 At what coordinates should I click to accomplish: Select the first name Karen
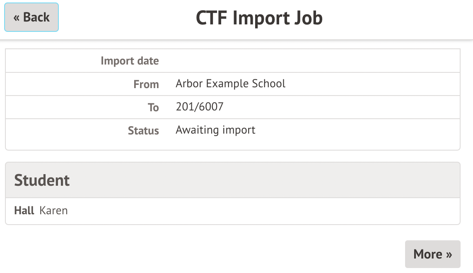click(x=53, y=211)
